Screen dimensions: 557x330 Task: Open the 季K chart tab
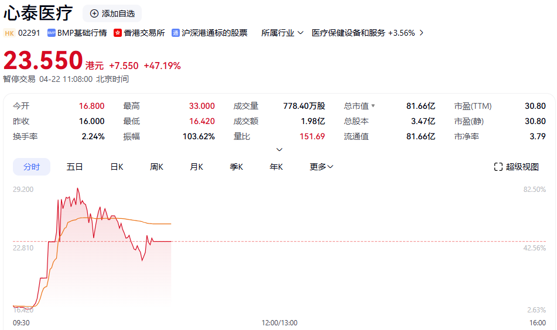click(236, 167)
